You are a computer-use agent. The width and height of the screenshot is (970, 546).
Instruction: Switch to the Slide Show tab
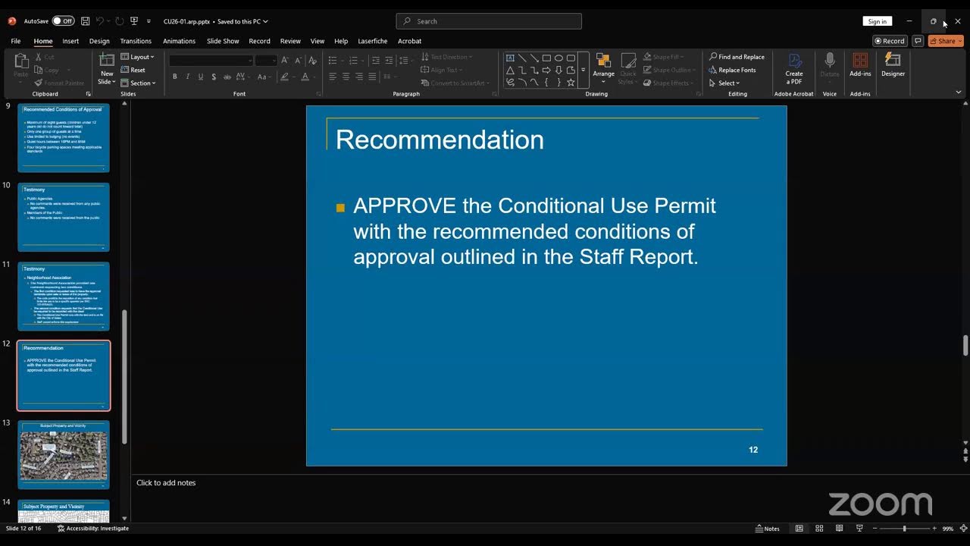click(223, 41)
